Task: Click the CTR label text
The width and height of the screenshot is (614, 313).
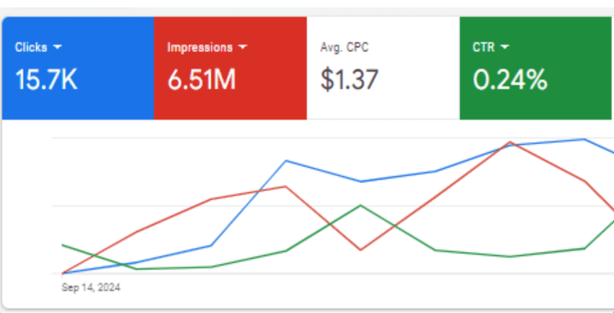Action: pos(484,48)
